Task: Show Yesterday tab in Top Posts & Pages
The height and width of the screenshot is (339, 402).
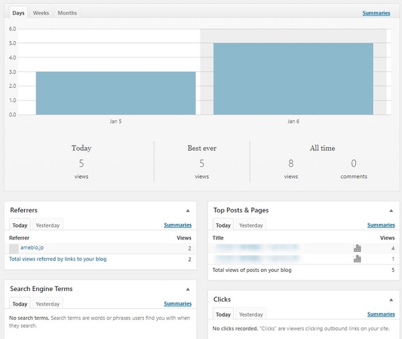Action: point(251,225)
